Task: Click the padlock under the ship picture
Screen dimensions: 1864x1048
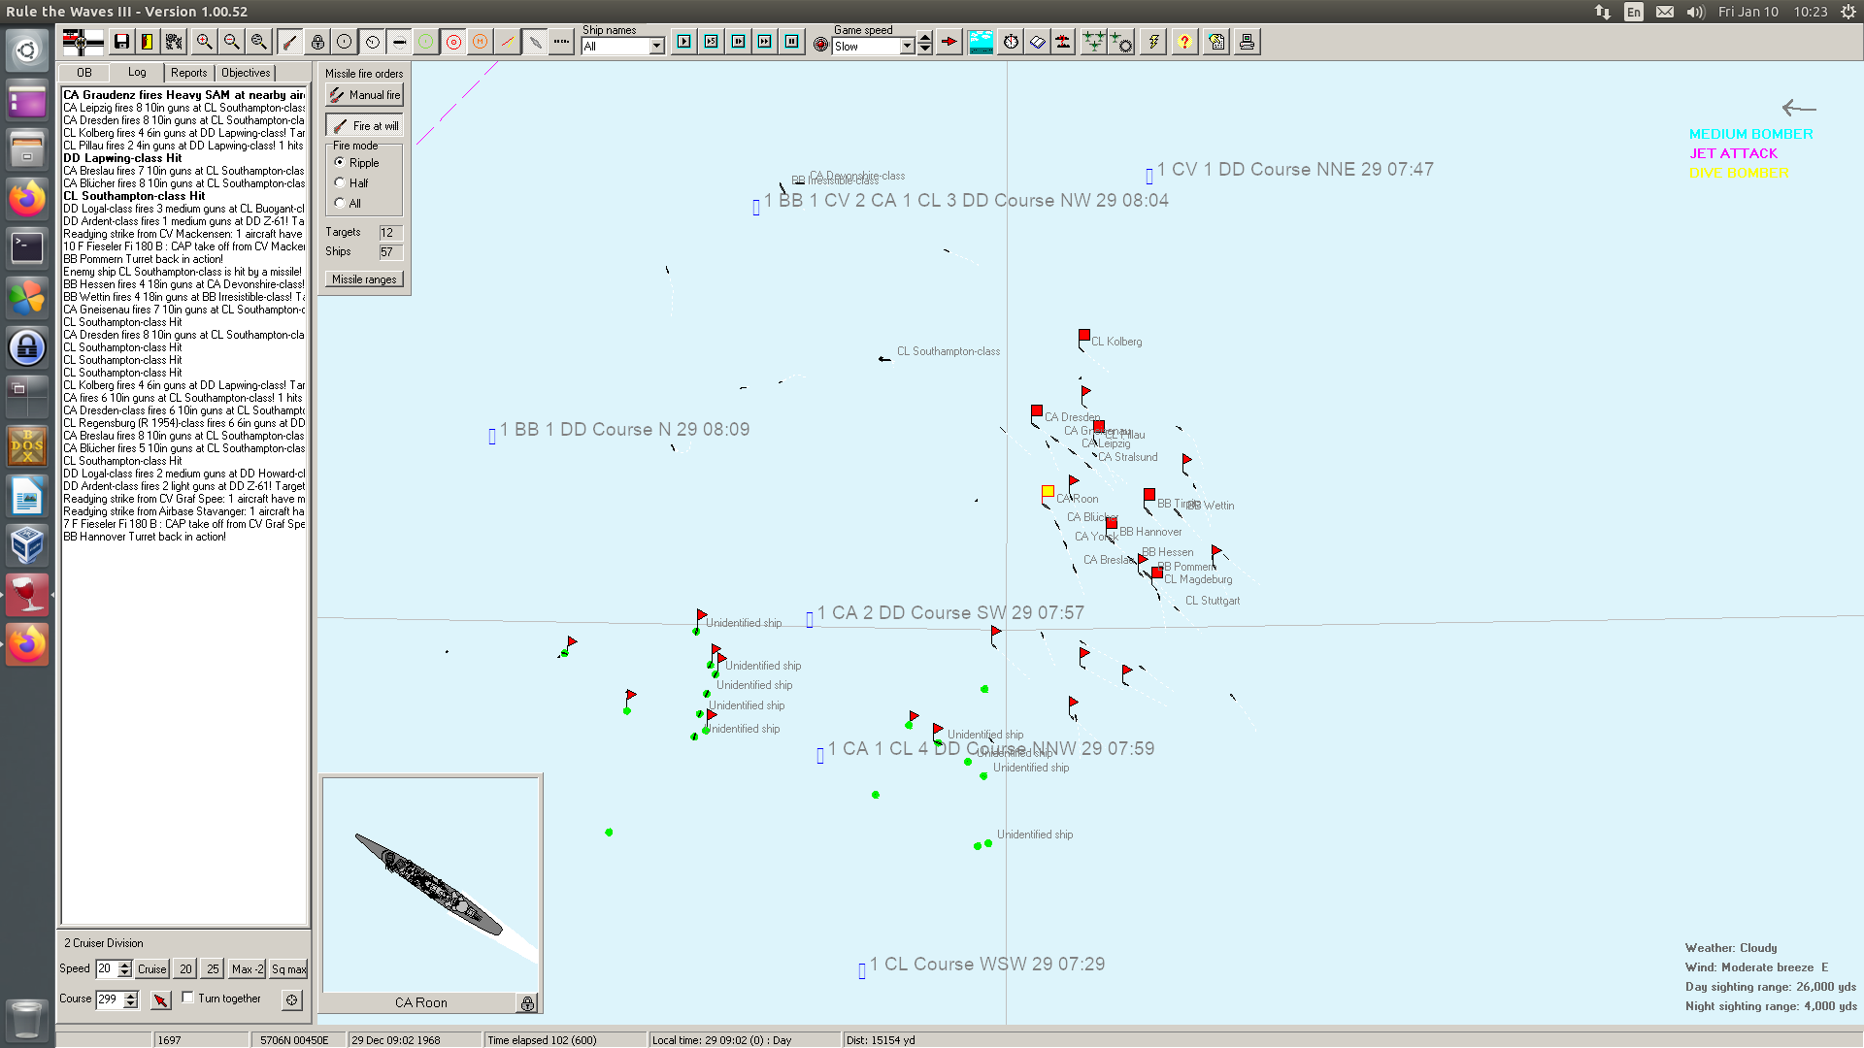Action: (527, 1003)
